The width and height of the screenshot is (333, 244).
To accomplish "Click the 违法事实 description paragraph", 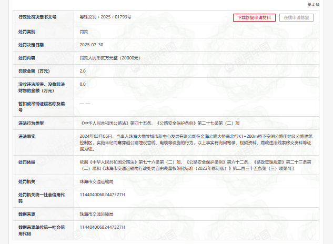I will point(200,142).
